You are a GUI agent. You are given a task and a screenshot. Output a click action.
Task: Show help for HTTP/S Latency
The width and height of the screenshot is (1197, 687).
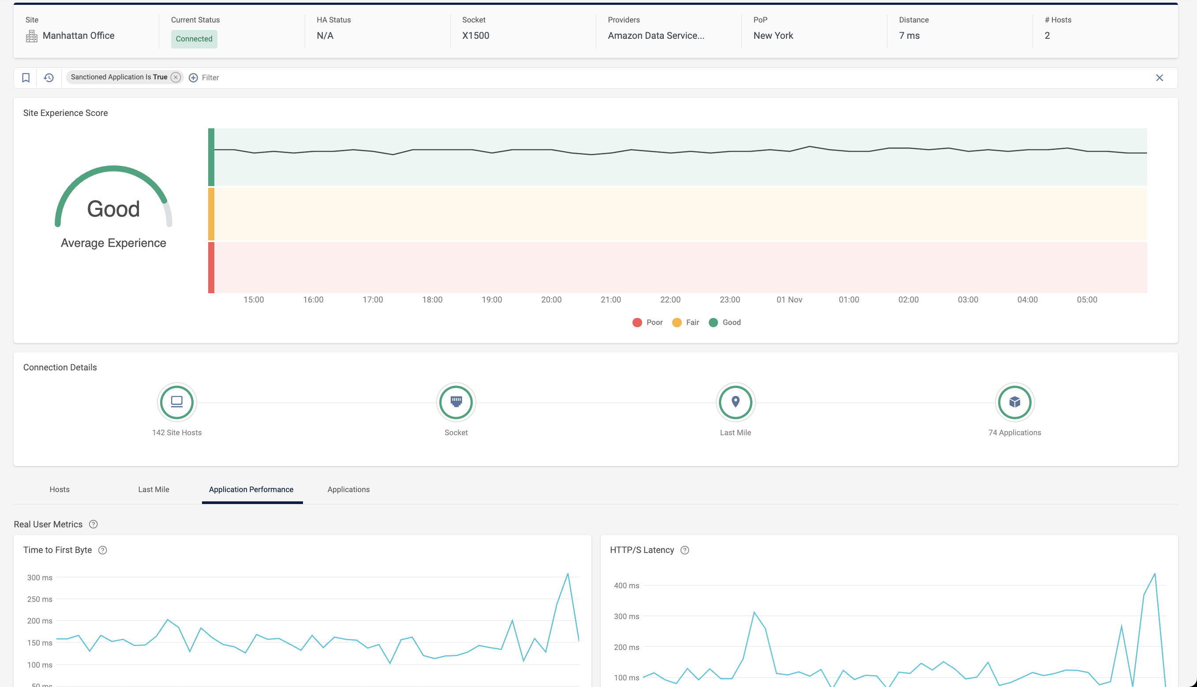tap(685, 550)
